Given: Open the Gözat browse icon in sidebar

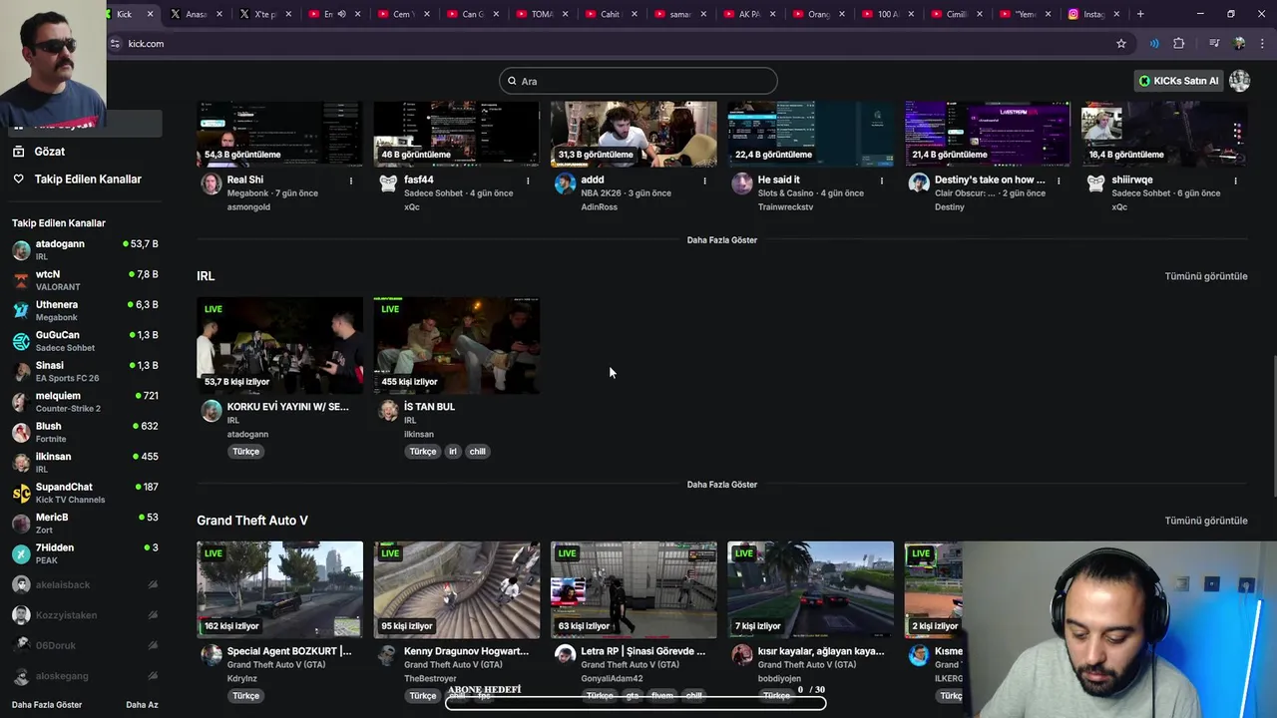Looking at the screenshot, I should 18,152.
